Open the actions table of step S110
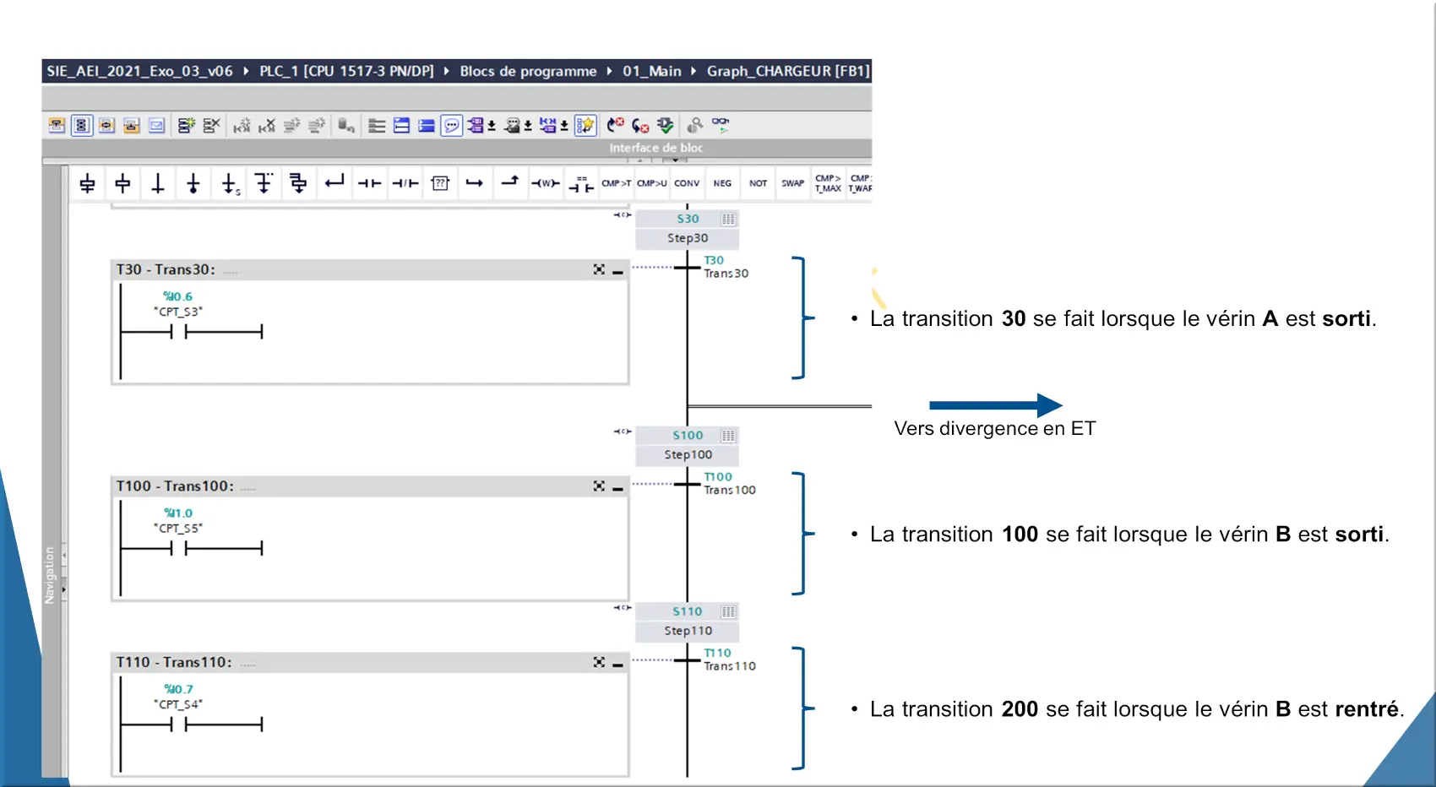Screen dimensions: 1436x787 click(728, 611)
